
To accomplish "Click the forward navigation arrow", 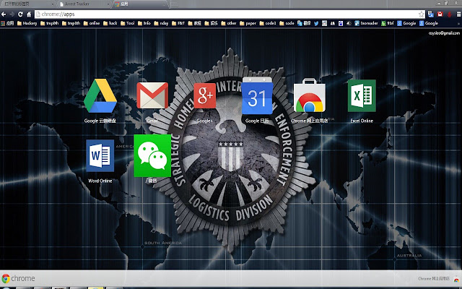I will click(x=12, y=14).
